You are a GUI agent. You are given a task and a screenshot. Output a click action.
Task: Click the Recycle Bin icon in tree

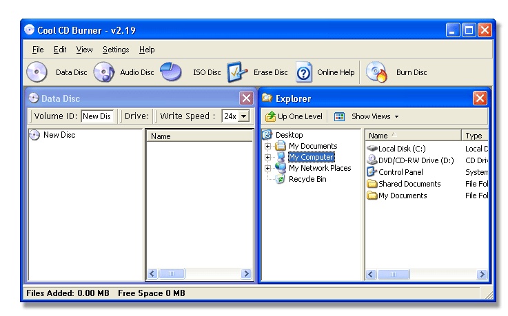click(x=280, y=179)
